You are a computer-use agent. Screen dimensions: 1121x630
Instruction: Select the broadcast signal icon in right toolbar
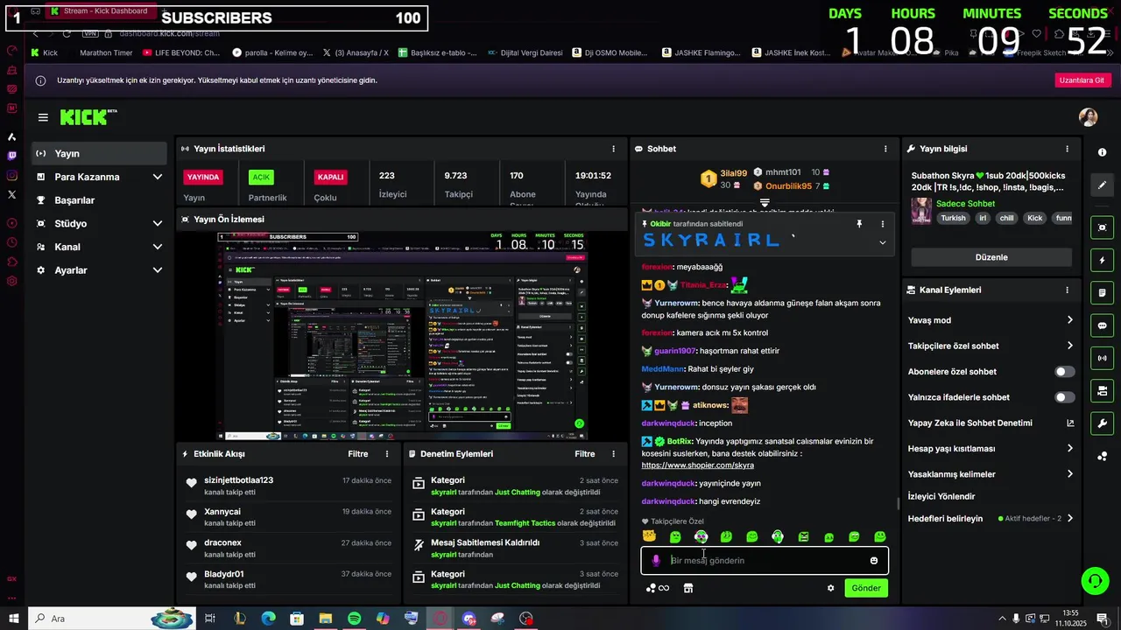click(x=1102, y=358)
